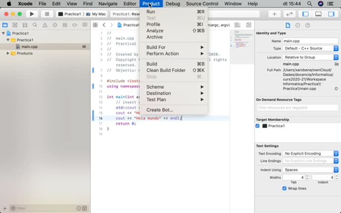341x213 pixels.
Task: Toggle the Inspectors panel visibility
Action: [331, 14]
